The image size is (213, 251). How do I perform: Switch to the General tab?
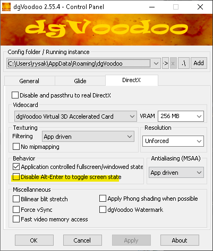(x=29, y=81)
